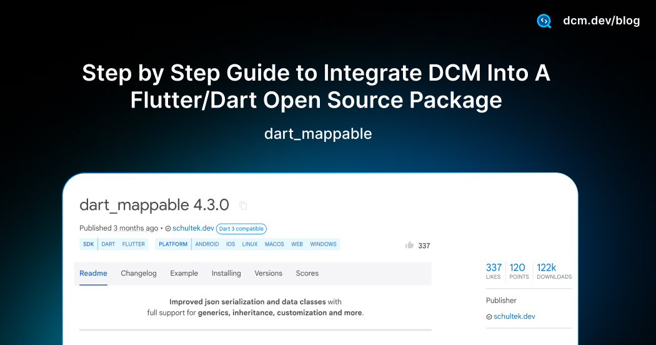
Task: Click the verified icon under Publisher
Action: (x=489, y=317)
